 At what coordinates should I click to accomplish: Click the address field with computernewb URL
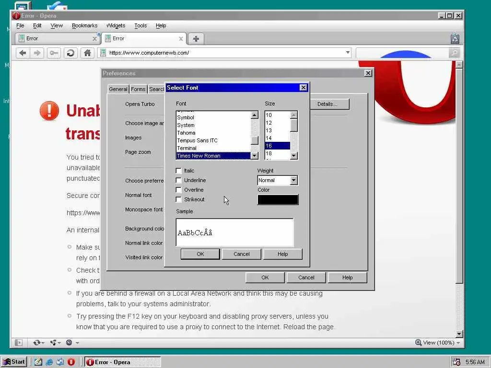225,53
